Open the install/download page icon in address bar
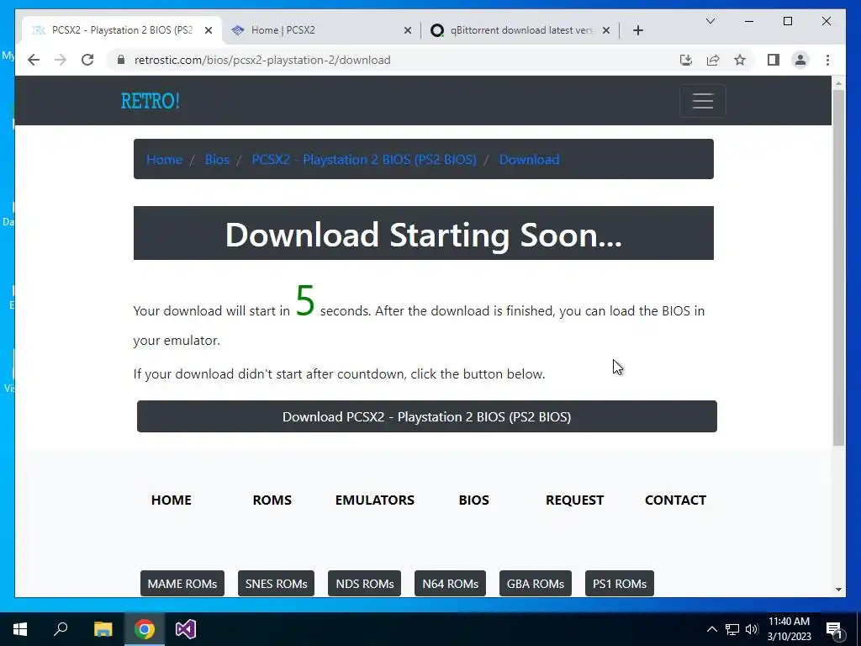Screen dimensions: 861x646 pos(686,60)
